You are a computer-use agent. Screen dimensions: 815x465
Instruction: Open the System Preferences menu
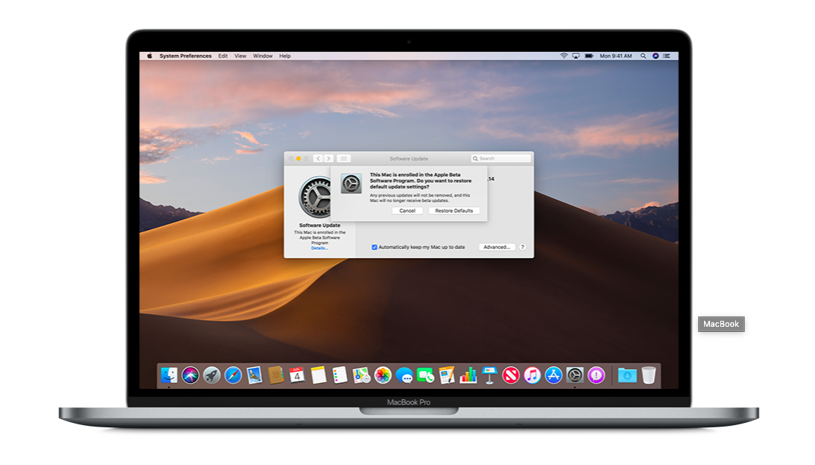pos(186,55)
